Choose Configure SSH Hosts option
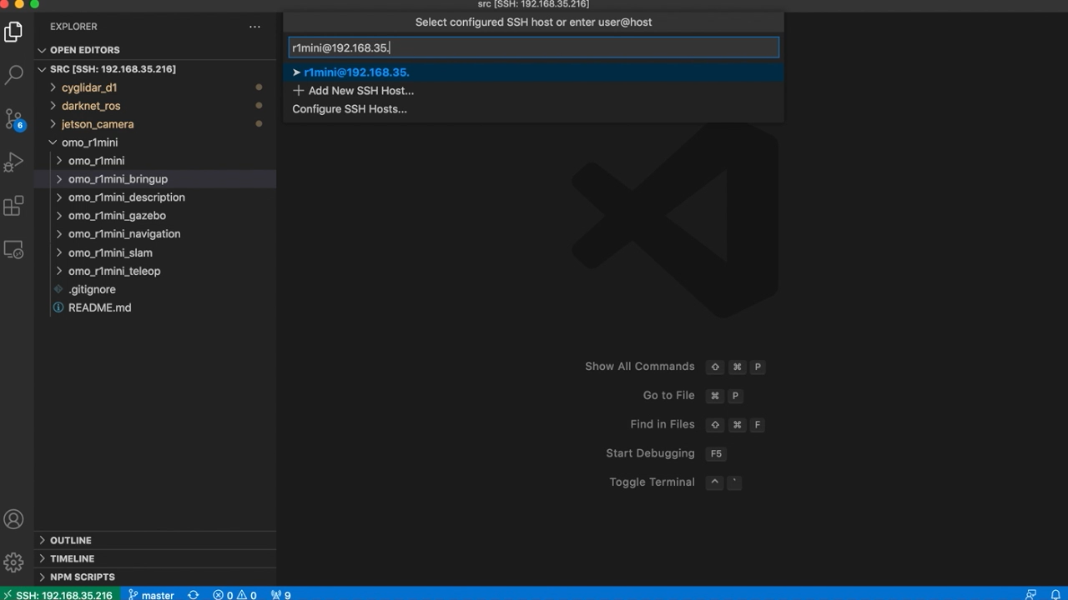The image size is (1068, 600). [x=533, y=109]
